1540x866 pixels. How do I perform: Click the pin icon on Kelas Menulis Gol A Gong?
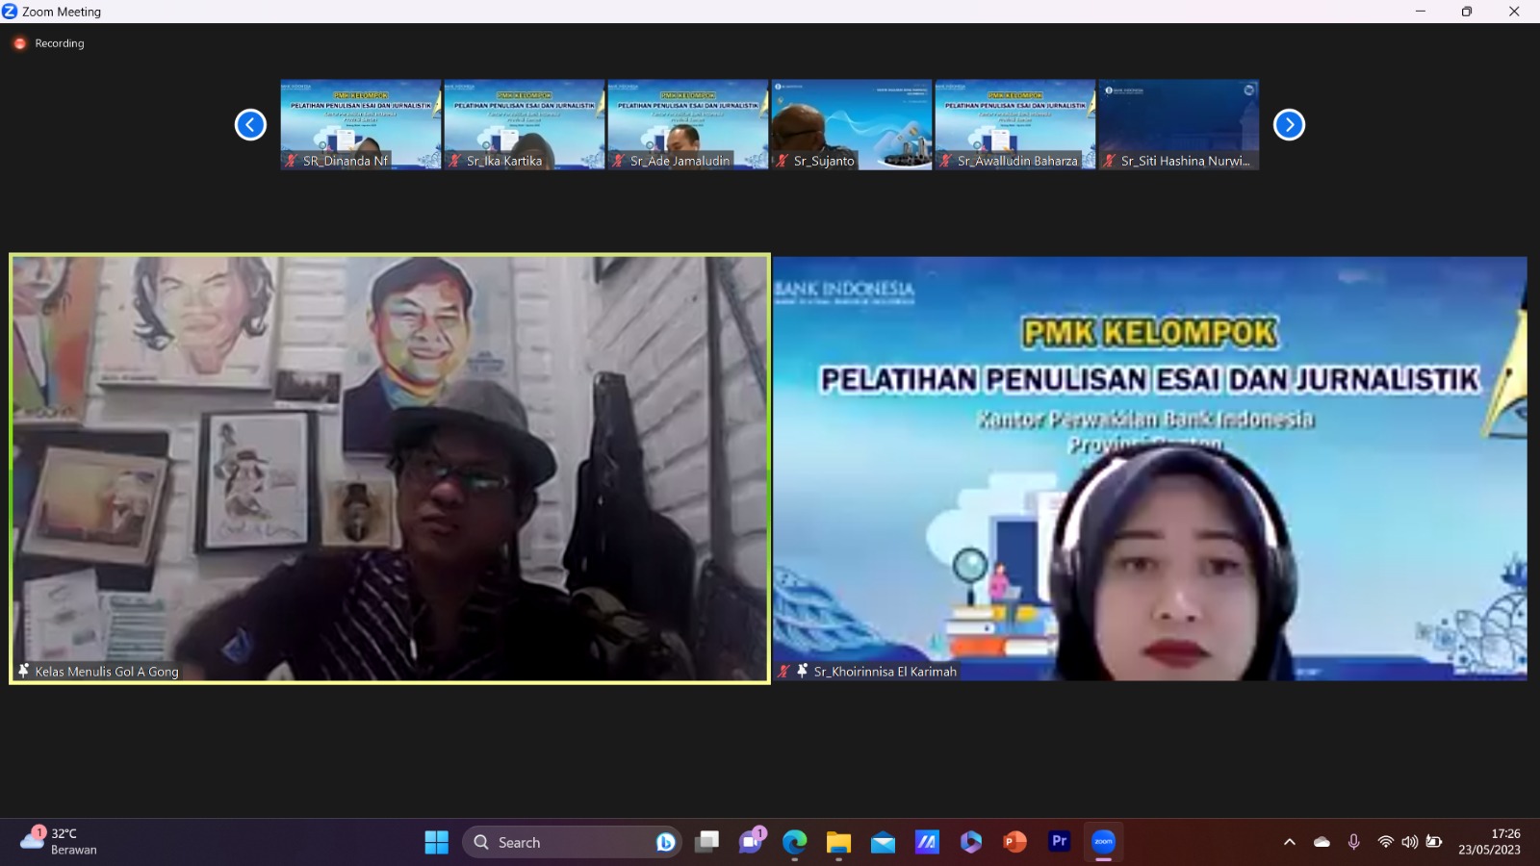24,671
